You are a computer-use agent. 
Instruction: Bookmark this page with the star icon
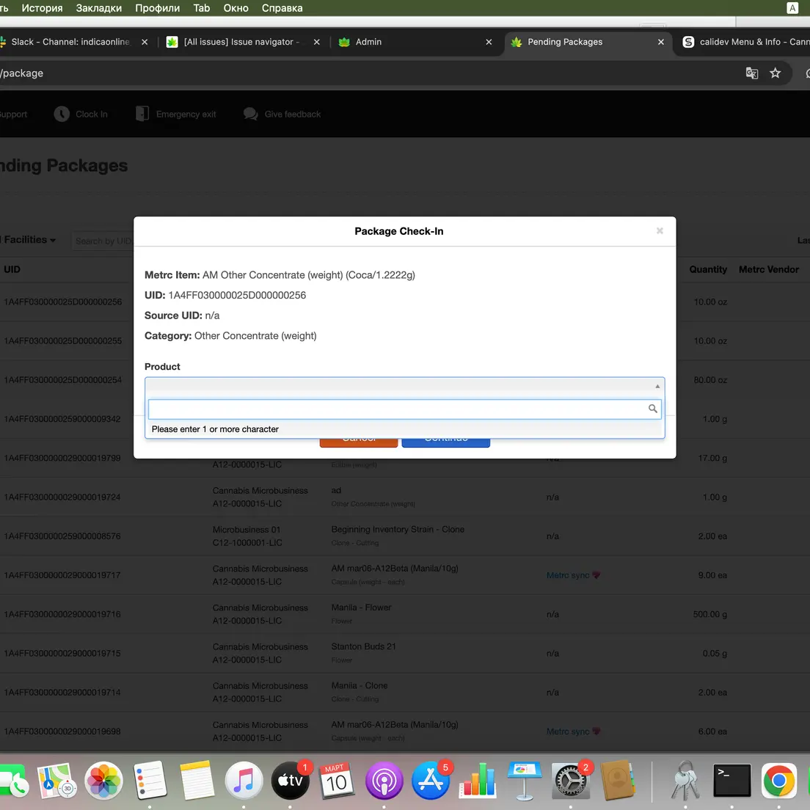pos(775,73)
